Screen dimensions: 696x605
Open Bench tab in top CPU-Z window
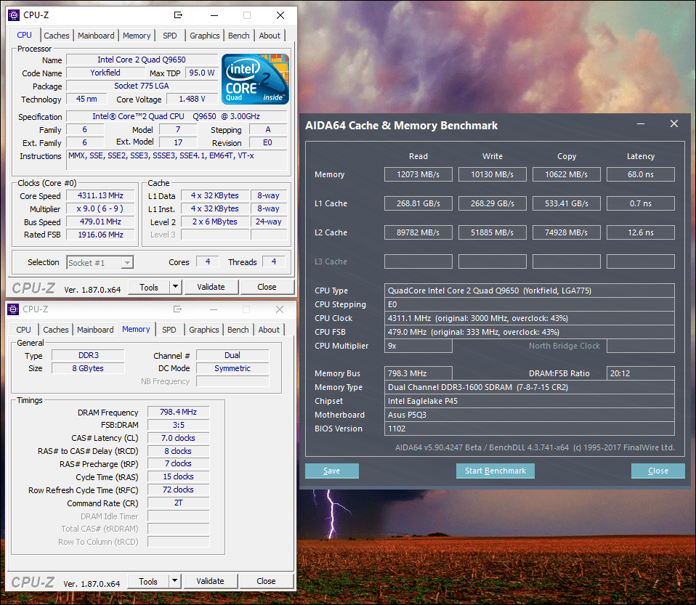239,36
